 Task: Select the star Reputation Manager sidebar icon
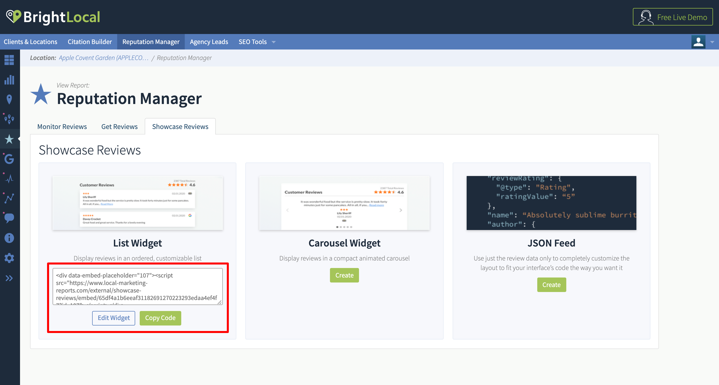[x=9, y=139]
